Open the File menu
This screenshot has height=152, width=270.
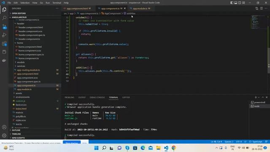(x=9, y=3)
